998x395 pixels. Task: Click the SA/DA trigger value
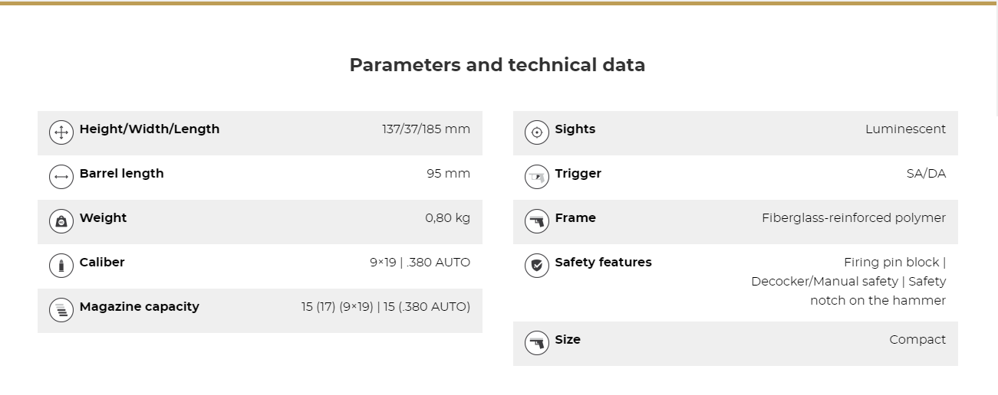coord(926,174)
